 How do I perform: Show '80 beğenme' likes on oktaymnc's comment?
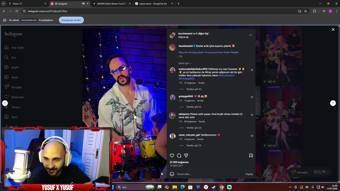coord(190,121)
